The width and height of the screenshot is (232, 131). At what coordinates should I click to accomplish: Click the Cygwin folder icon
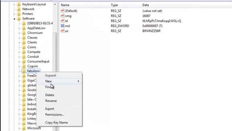point(24,66)
